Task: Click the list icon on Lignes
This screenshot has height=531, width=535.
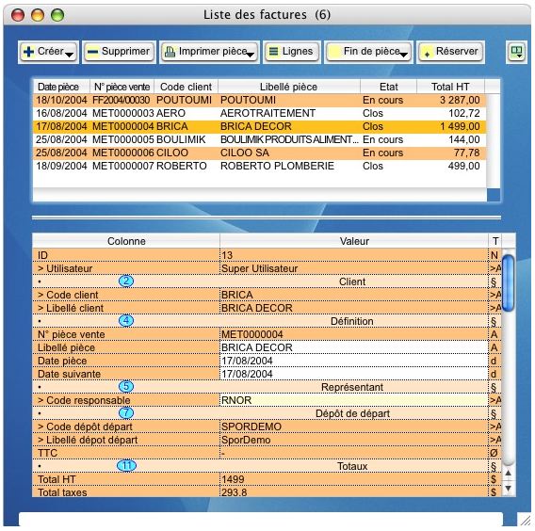Action: tap(273, 52)
